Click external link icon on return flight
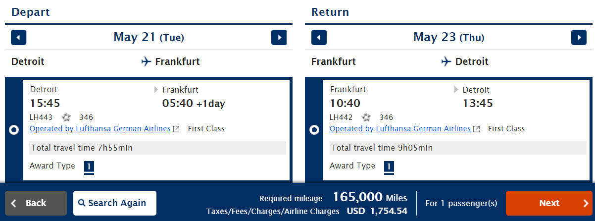This screenshot has height=221, width=595. coord(476,129)
